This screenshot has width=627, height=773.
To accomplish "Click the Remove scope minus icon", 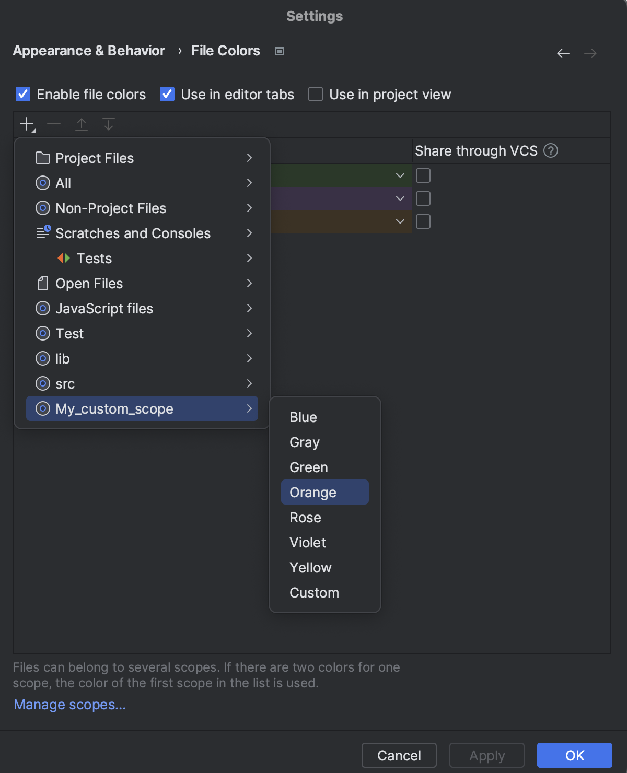I will pyautogui.click(x=54, y=124).
